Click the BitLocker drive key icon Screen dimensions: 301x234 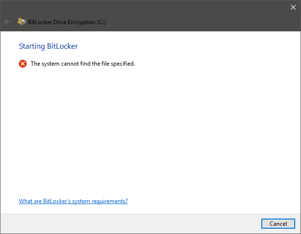pos(21,22)
